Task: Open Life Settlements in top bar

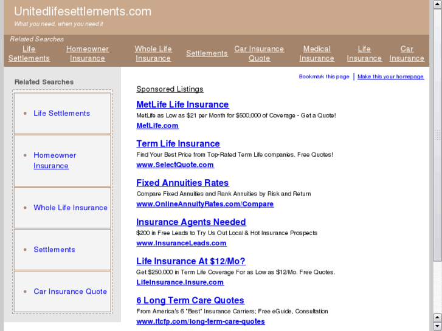Action: point(29,53)
